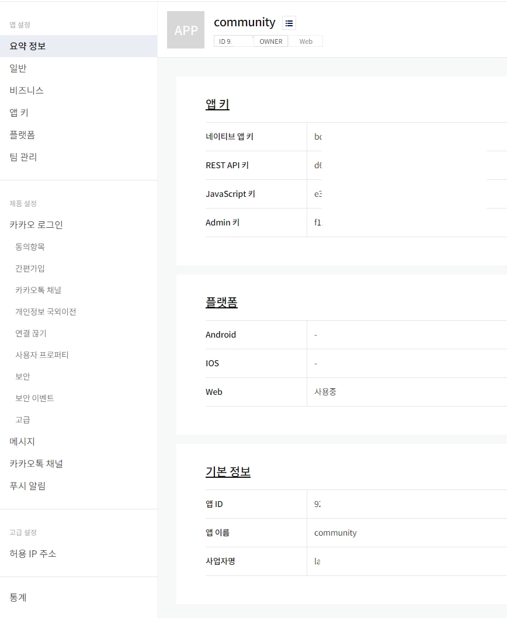Screen dimensions: 507x618
Task: Open 사용자 프로퍼티 sub-item
Action: pyautogui.click(x=42, y=355)
